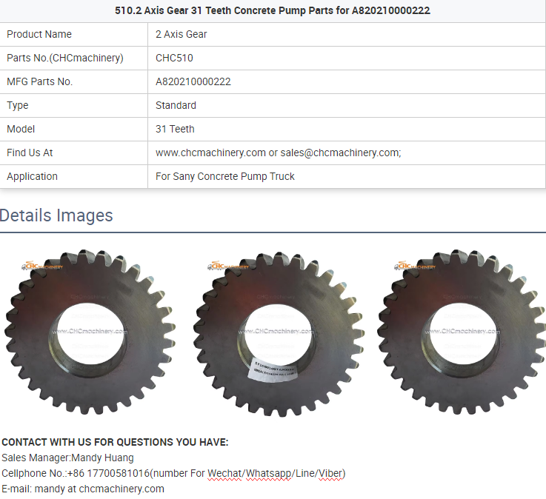Image resolution: width=546 pixels, height=499 pixels.
Task: Click the CHC510 parts number value
Action: tap(174, 58)
